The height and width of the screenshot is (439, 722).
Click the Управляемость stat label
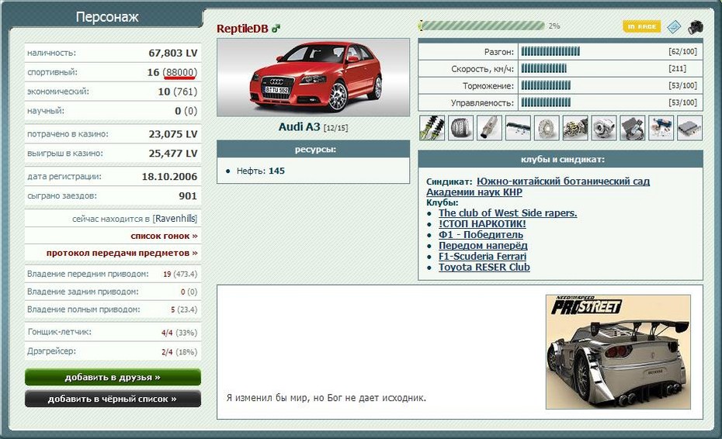482,102
